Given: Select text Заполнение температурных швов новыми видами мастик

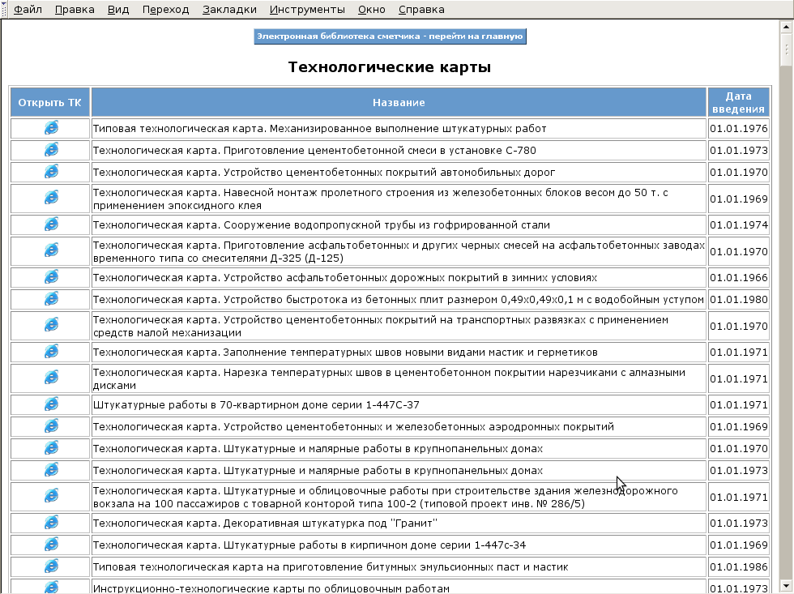Looking at the screenshot, I should (372, 352).
